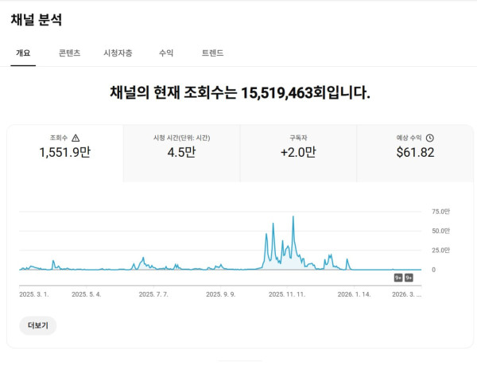The image size is (477, 374).
Task: Show the 구독자 metric chart
Action: [x=298, y=146]
